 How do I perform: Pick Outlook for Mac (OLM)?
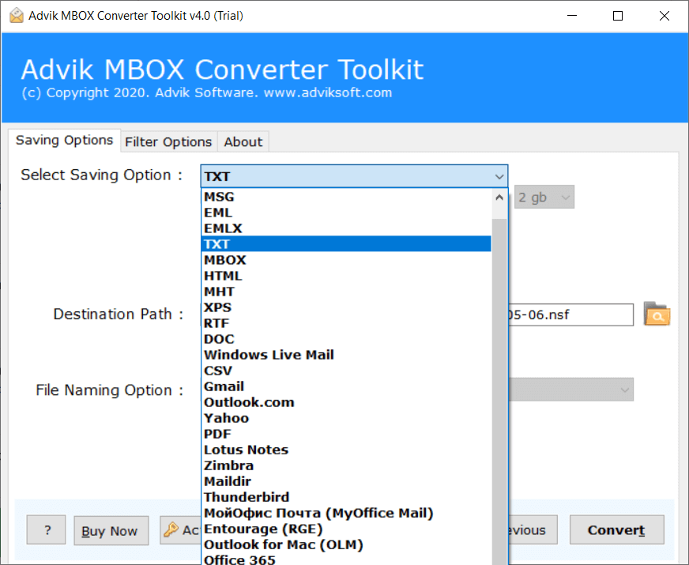pyautogui.click(x=346, y=544)
